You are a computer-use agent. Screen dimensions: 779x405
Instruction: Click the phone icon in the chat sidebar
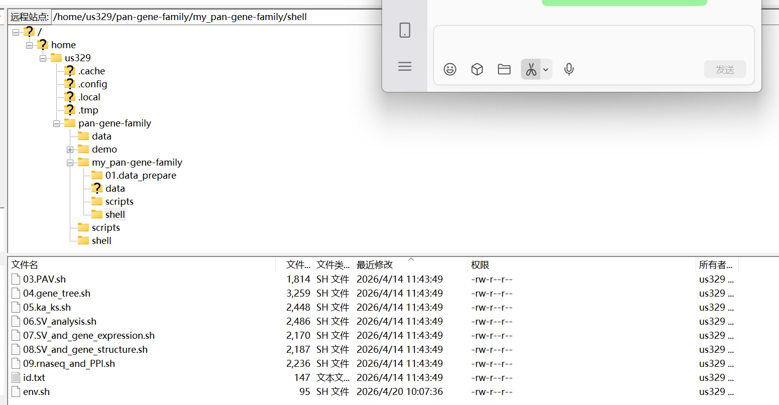[405, 30]
